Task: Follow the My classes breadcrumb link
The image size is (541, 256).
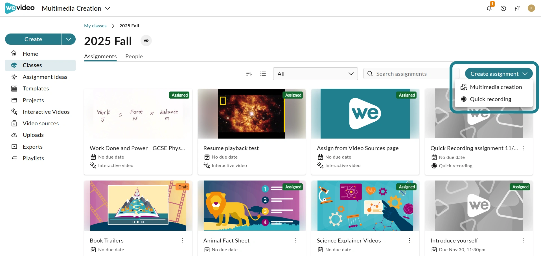Action: [95, 26]
